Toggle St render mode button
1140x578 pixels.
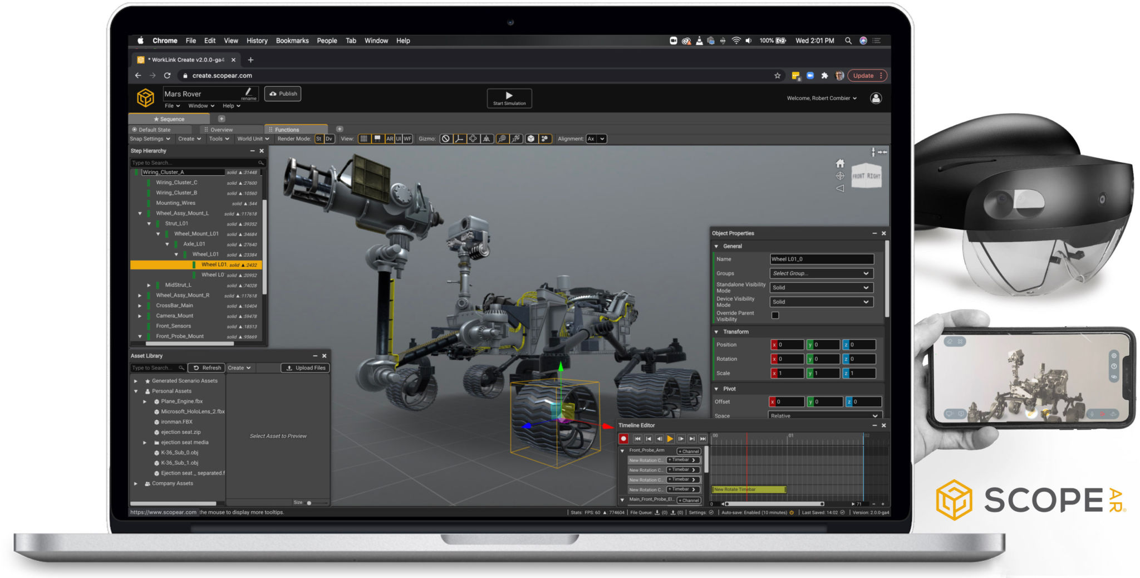319,139
